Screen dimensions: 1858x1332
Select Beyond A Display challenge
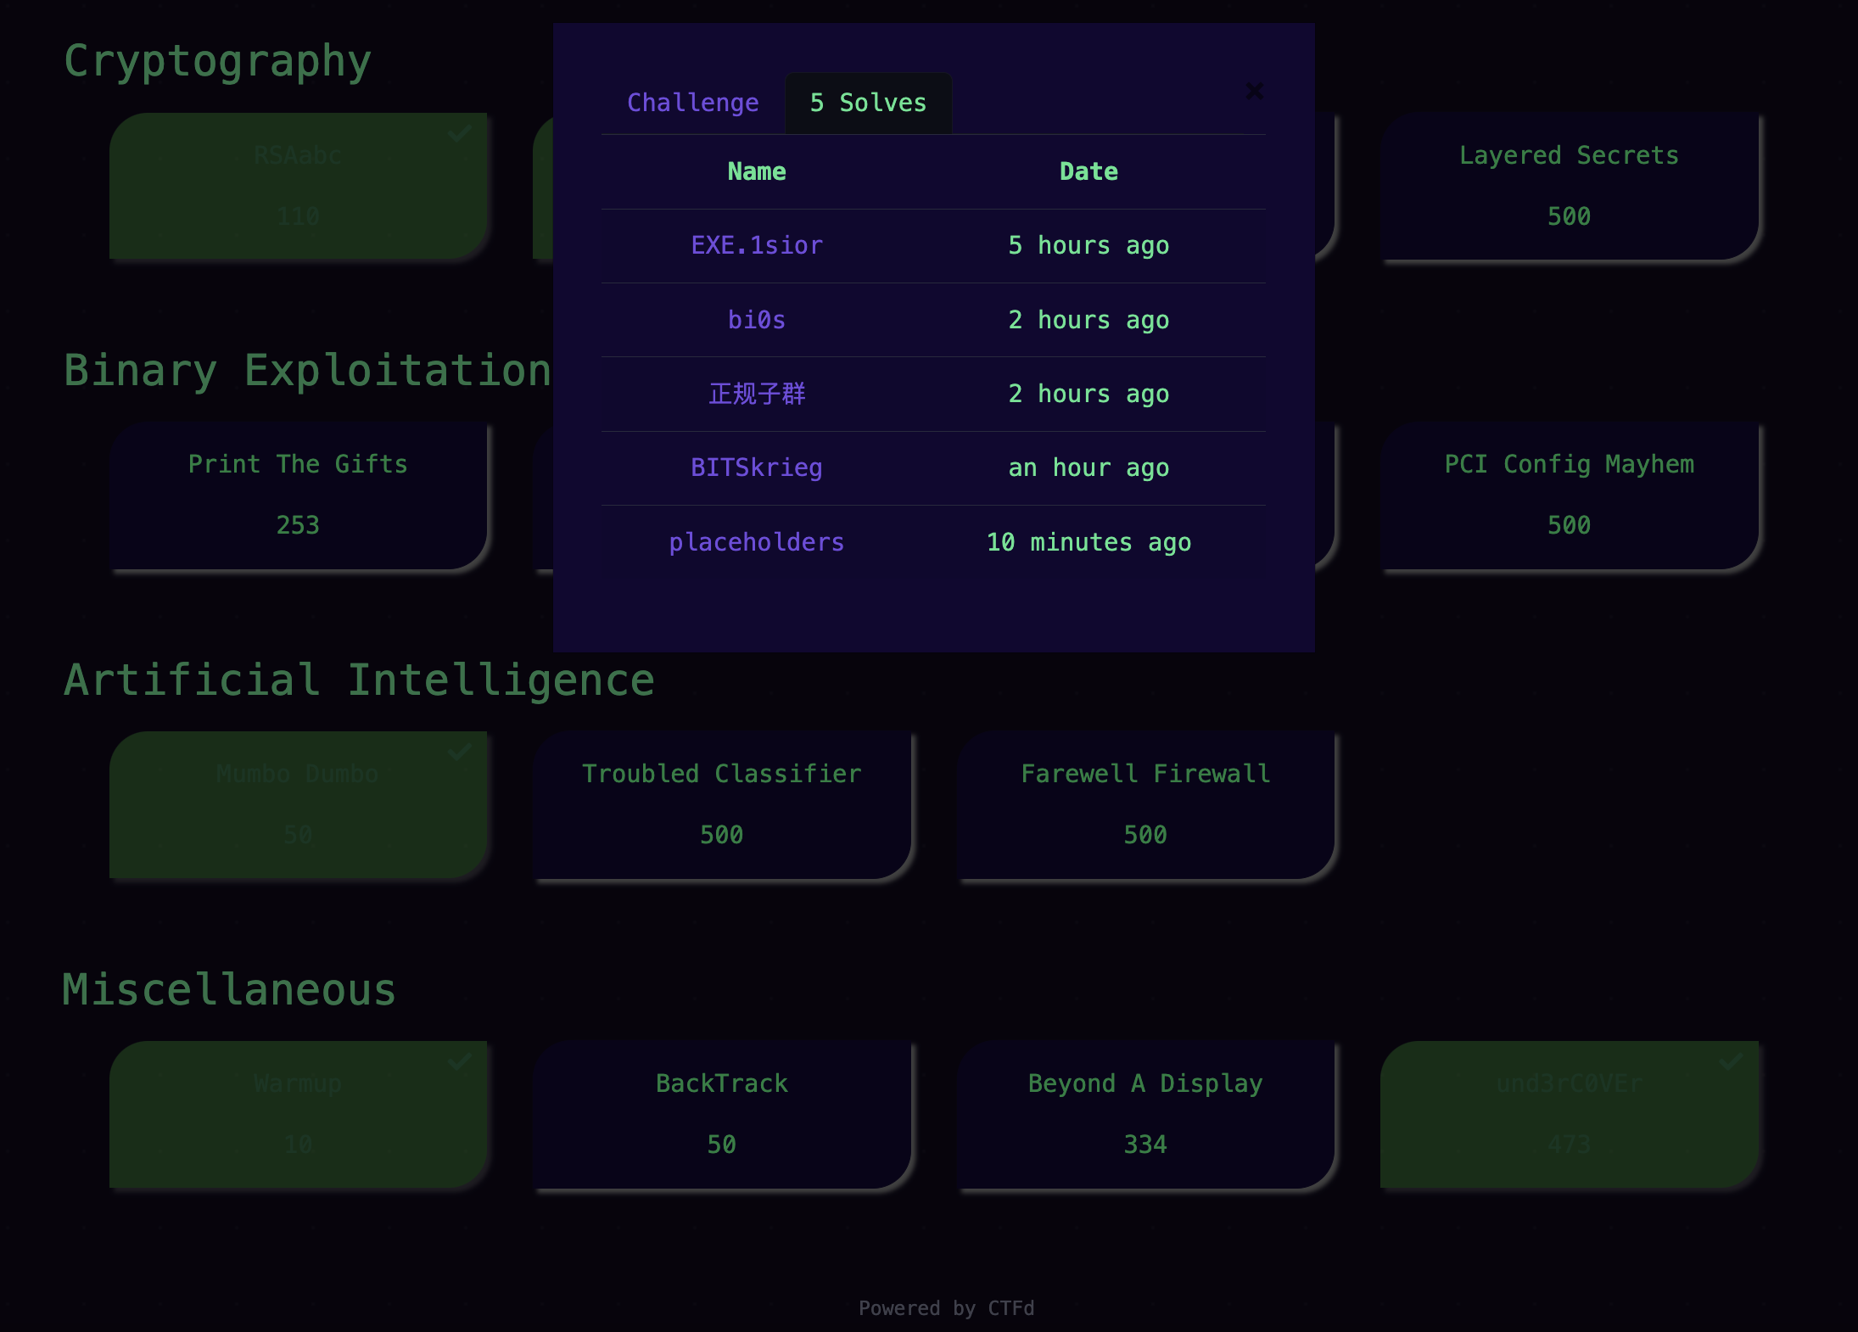pos(1144,1114)
